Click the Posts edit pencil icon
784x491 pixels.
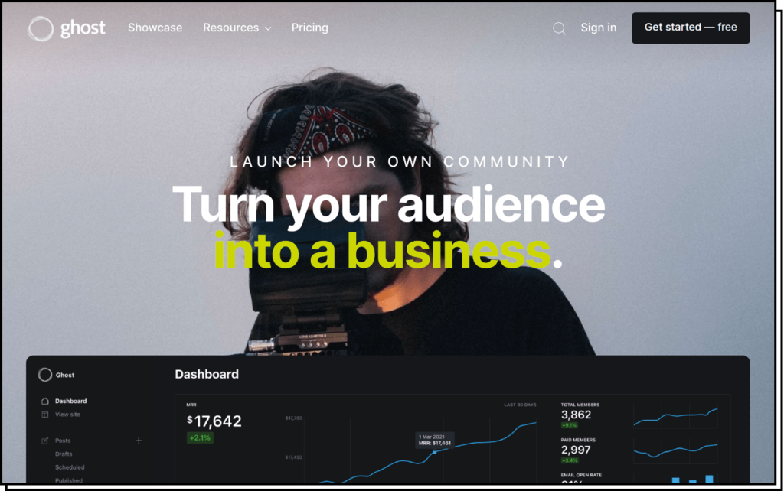pos(45,441)
